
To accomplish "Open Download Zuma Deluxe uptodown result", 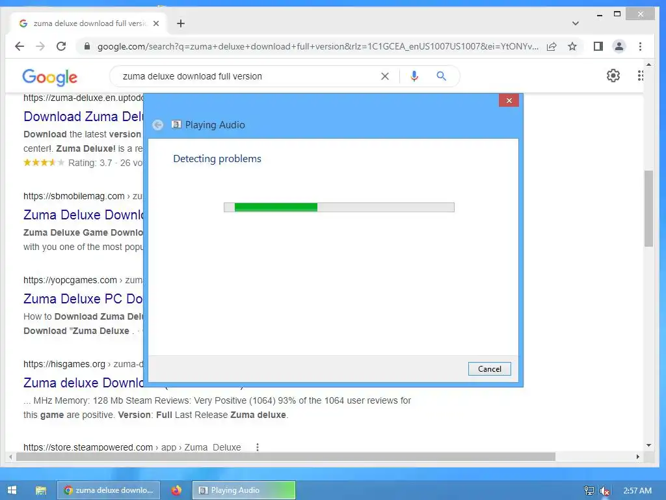I will pos(83,116).
